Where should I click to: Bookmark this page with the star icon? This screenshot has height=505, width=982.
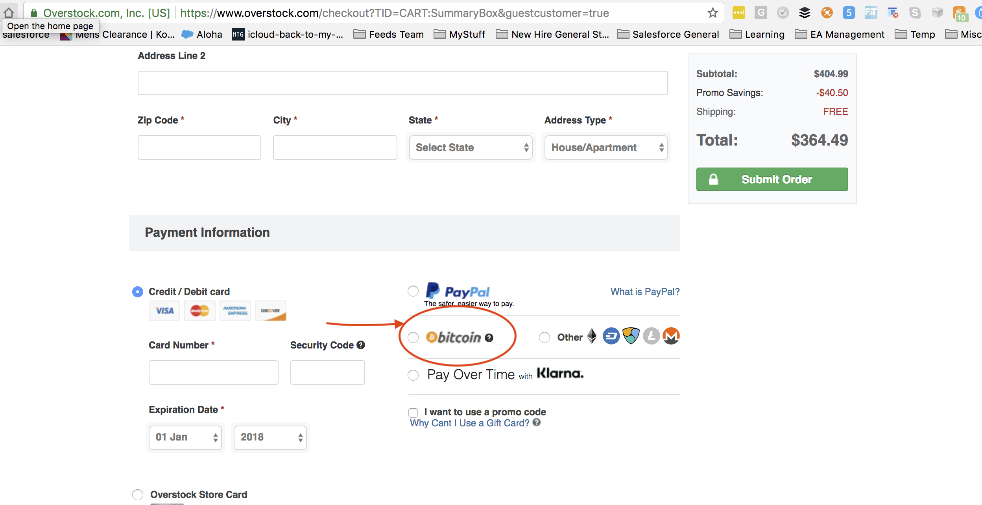tap(713, 13)
